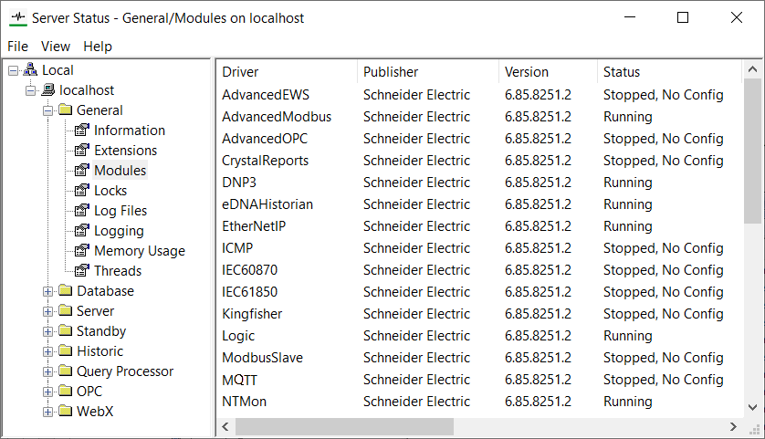Click the Locks page icon
Screen dimensions: 765x439
[x=82, y=191]
